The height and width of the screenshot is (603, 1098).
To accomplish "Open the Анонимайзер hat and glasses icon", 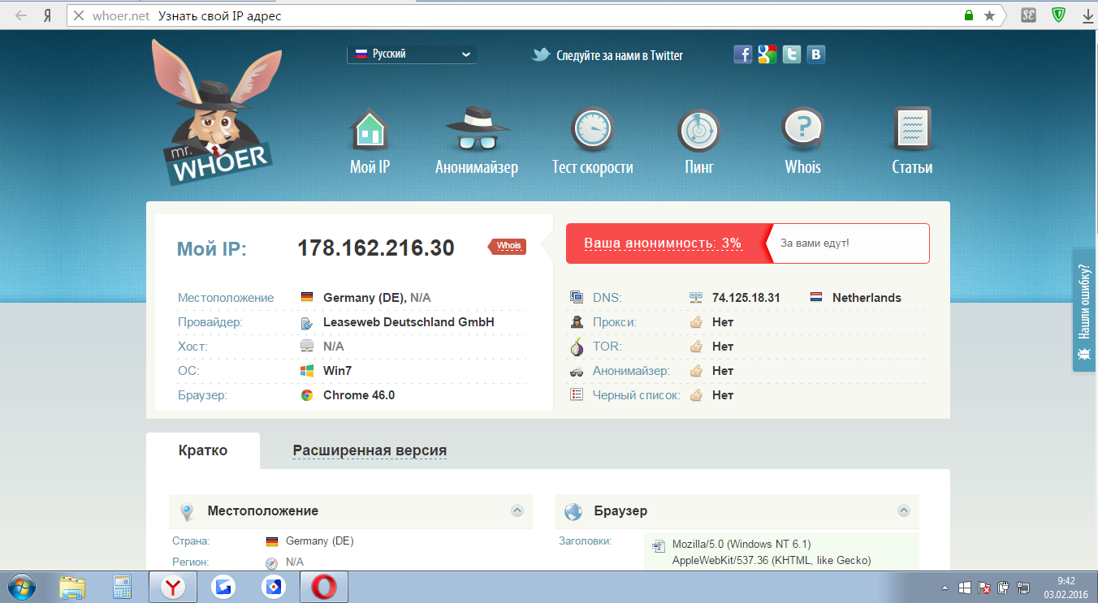I will (478, 130).
